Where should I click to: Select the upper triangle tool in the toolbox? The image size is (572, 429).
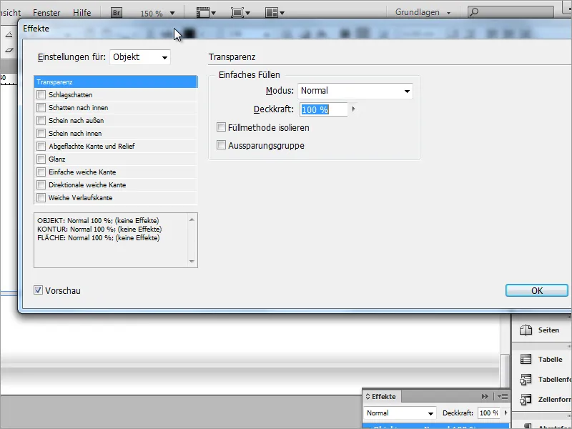(x=9, y=34)
